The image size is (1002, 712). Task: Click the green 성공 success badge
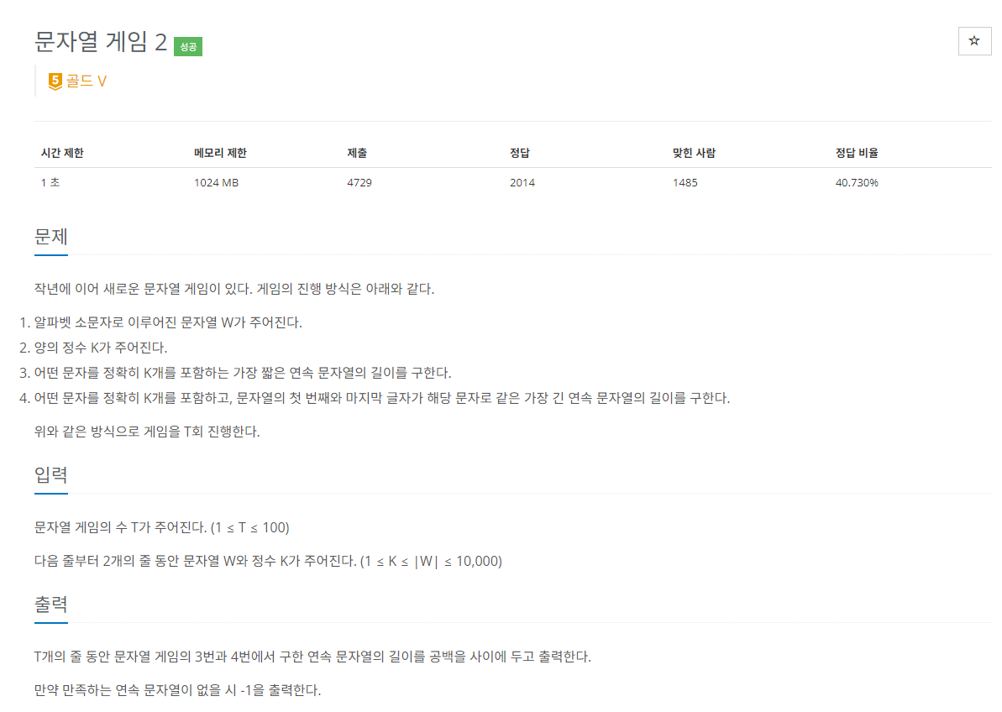(187, 46)
